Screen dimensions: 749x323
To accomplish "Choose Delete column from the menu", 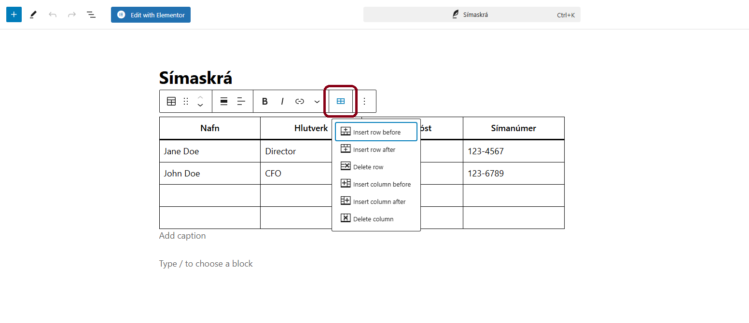I will [x=373, y=219].
